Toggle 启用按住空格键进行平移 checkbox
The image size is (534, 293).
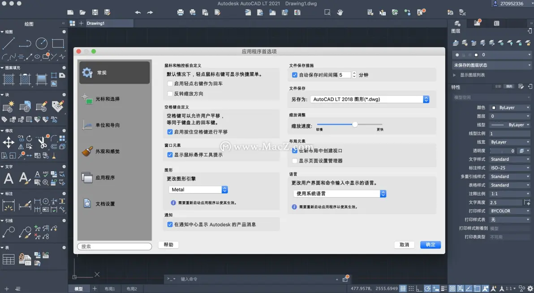170,132
